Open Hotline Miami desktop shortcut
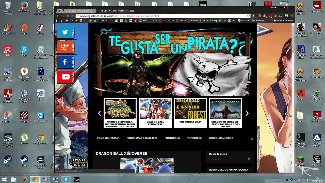This screenshot has width=325, height=183. click(x=317, y=117)
